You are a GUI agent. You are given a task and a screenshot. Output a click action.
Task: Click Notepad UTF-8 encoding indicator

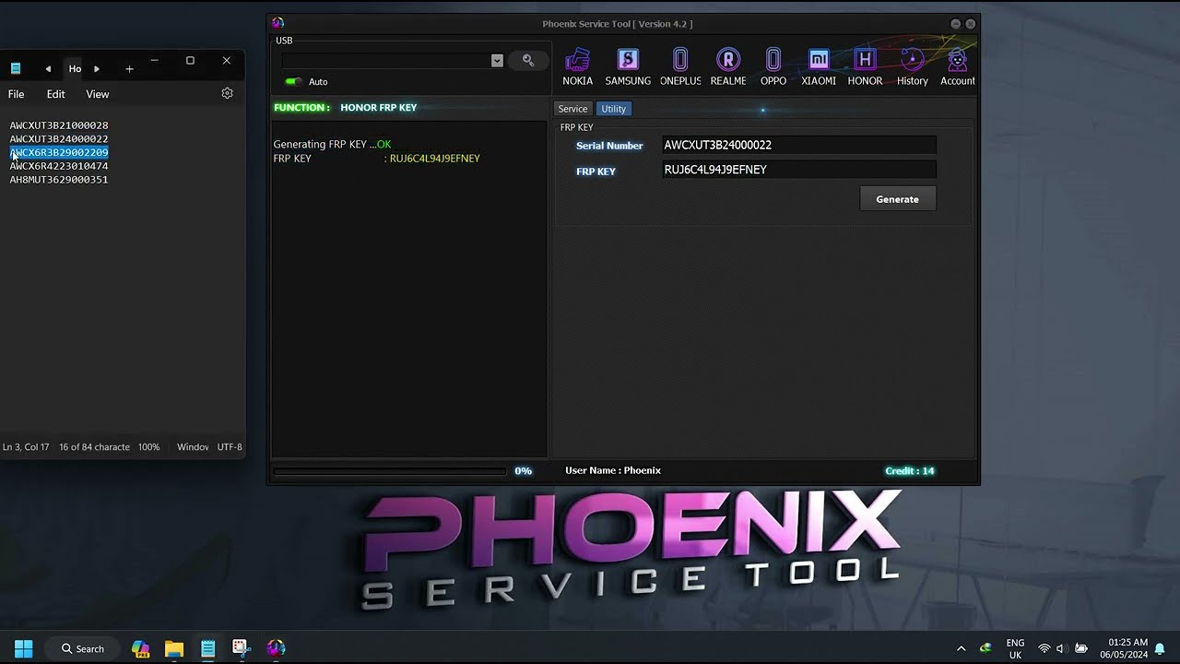click(x=230, y=447)
